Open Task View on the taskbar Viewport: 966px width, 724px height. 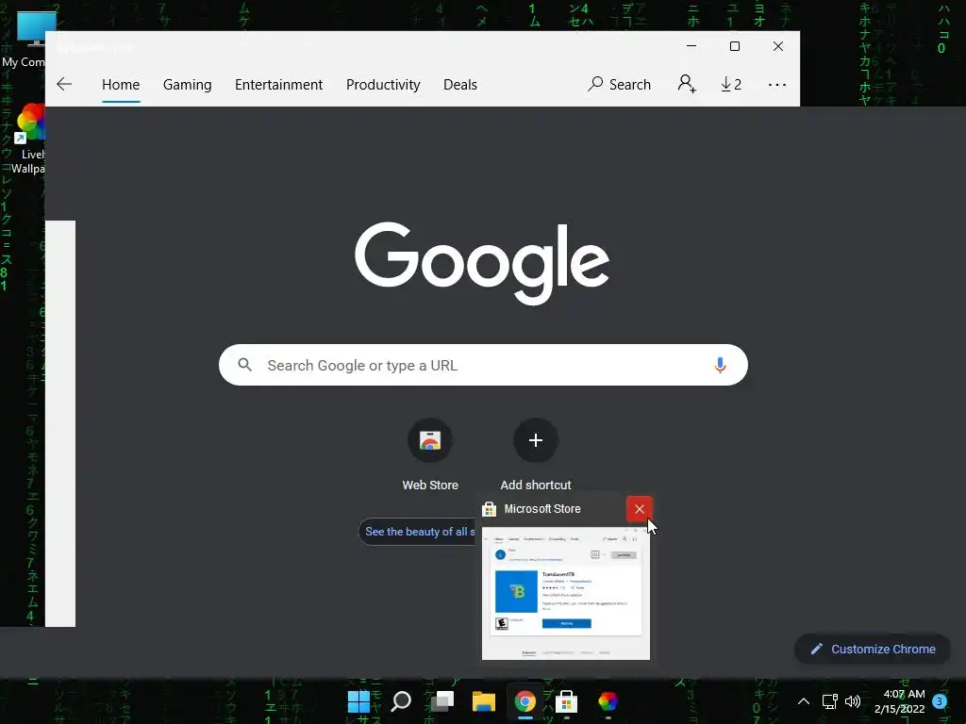pos(441,701)
